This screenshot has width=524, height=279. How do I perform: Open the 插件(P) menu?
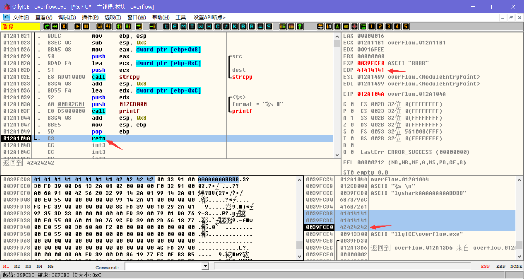(x=90, y=17)
